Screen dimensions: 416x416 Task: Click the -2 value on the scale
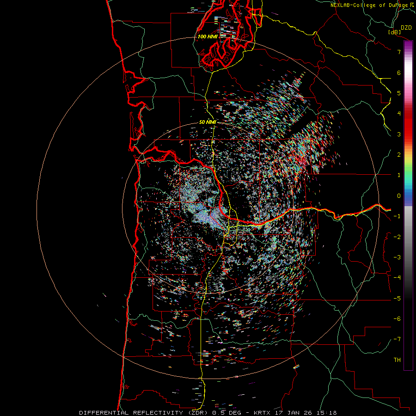click(397, 237)
